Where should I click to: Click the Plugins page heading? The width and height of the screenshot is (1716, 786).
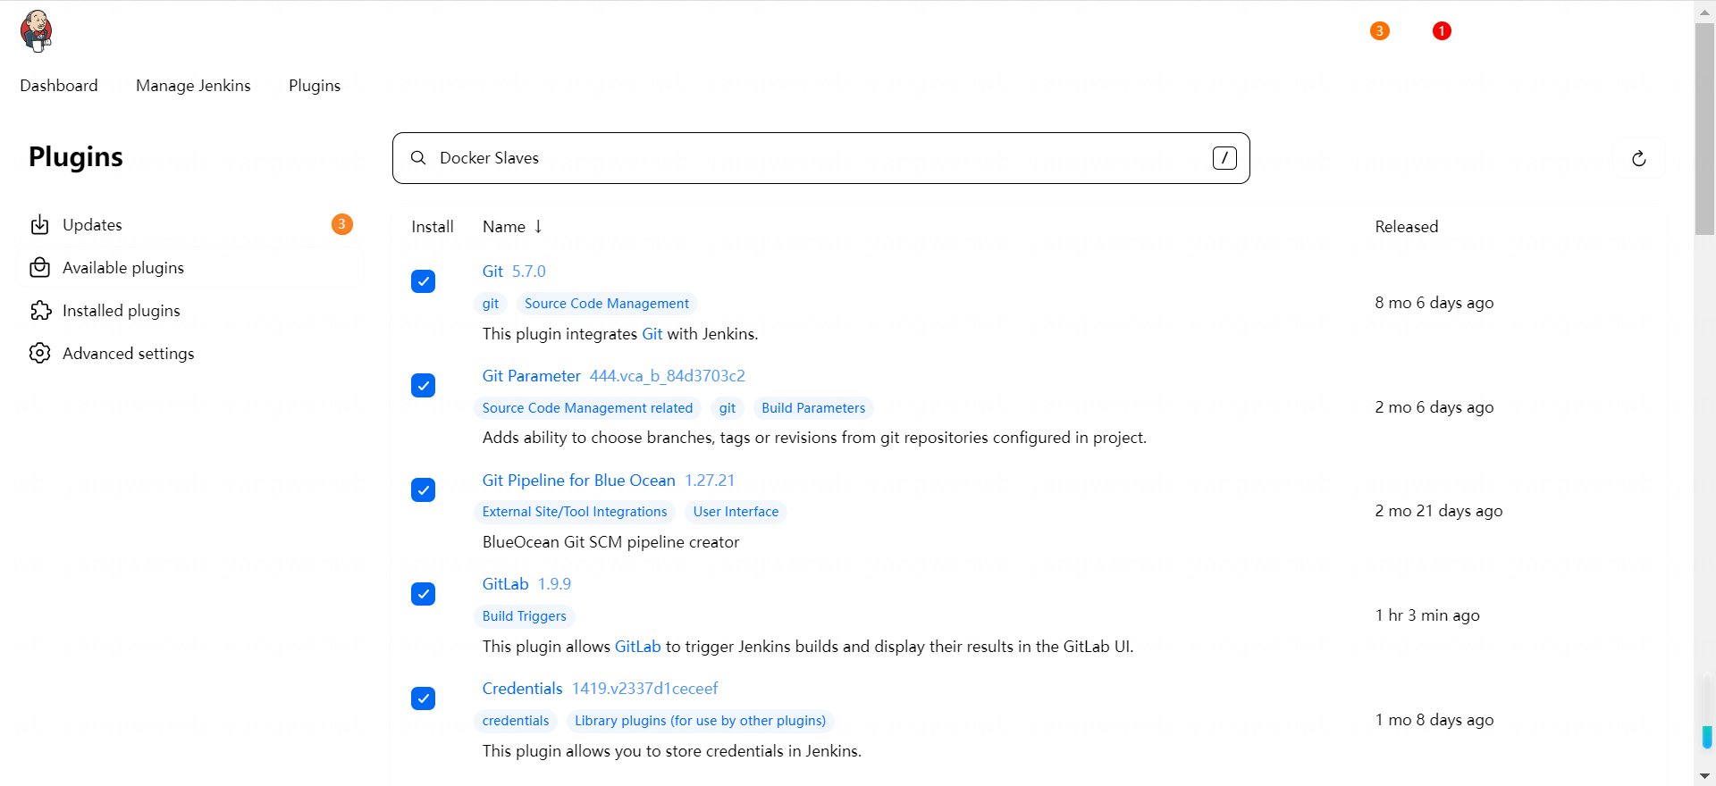pos(76,157)
